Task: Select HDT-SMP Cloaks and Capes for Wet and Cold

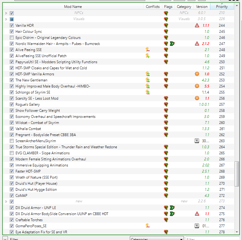Action: (x=118, y=68)
